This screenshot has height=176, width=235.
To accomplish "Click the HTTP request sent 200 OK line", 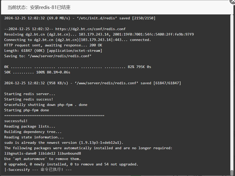I will pos(53,45).
